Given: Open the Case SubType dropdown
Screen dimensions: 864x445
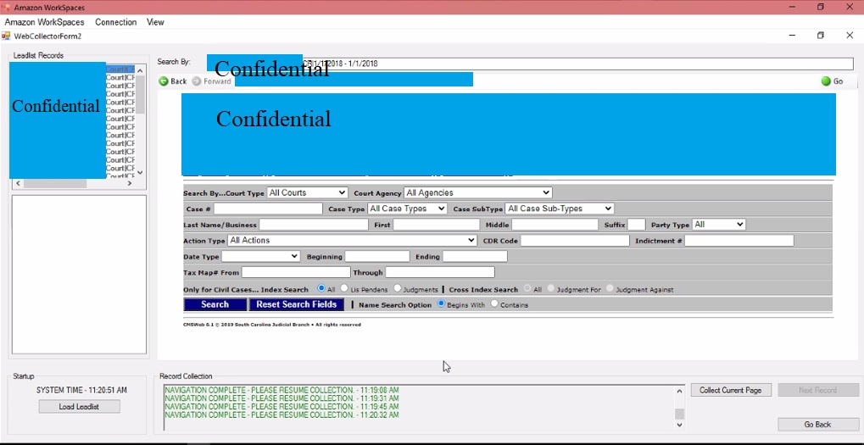Looking at the screenshot, I should pyautogui.click(x=560, y=209).
